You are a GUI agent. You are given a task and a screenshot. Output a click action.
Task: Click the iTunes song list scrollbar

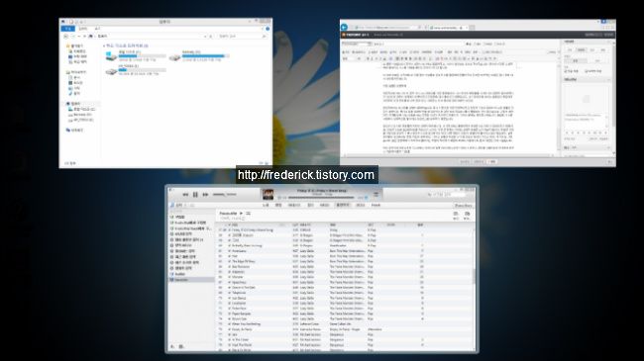pyautogui.click(x=474, y=276)
